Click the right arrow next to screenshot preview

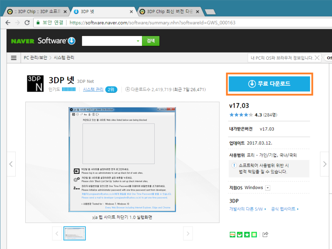(x=325, y=164)
